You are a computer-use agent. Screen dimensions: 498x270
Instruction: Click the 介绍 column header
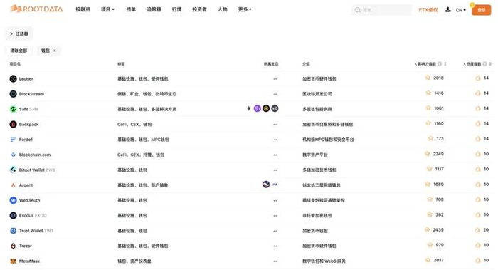(x=306, y=64)
